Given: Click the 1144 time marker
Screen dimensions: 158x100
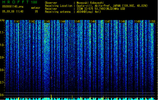Looking at the screenshot, I should pos(62,21).
